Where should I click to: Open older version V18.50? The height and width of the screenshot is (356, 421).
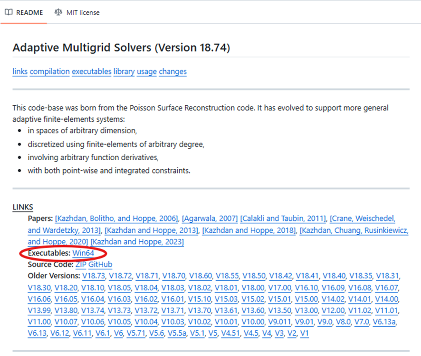(x=254, y=276)
